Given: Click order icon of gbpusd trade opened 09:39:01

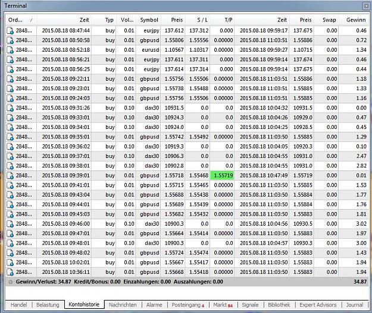Looking at the screenshot, I should click(x=10, y=176).
